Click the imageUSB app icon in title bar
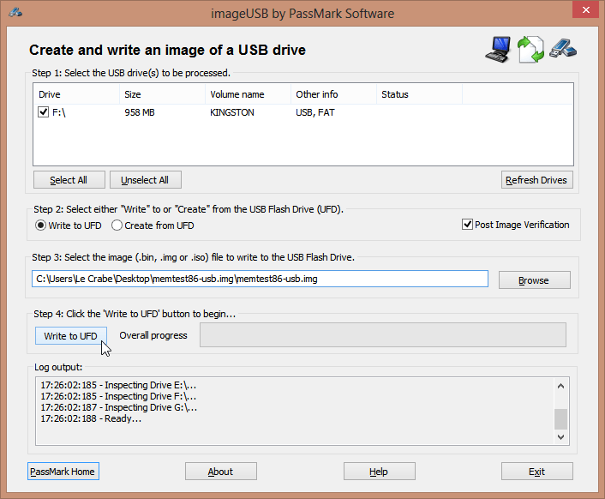This screenshot has width=605, height=499. tap(15, 12)
